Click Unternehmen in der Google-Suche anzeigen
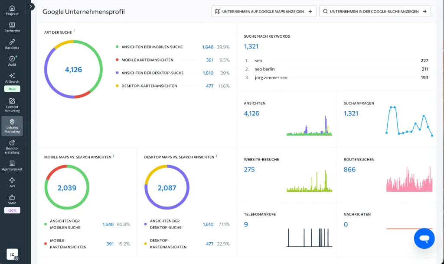The image size is (444, 264). pyautogui.click(x=375, y=11)
